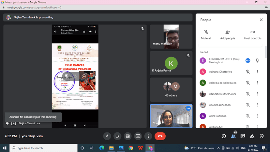Toggle the camera in the call bar
Viewport: 270px width, 152px height.
(x=117, y=136)
